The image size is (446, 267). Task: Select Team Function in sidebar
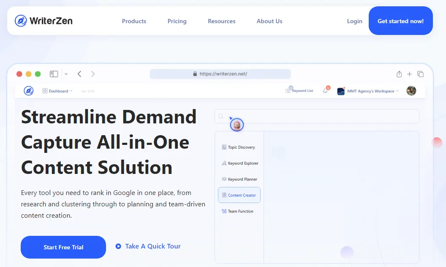[x=239, y=211]
